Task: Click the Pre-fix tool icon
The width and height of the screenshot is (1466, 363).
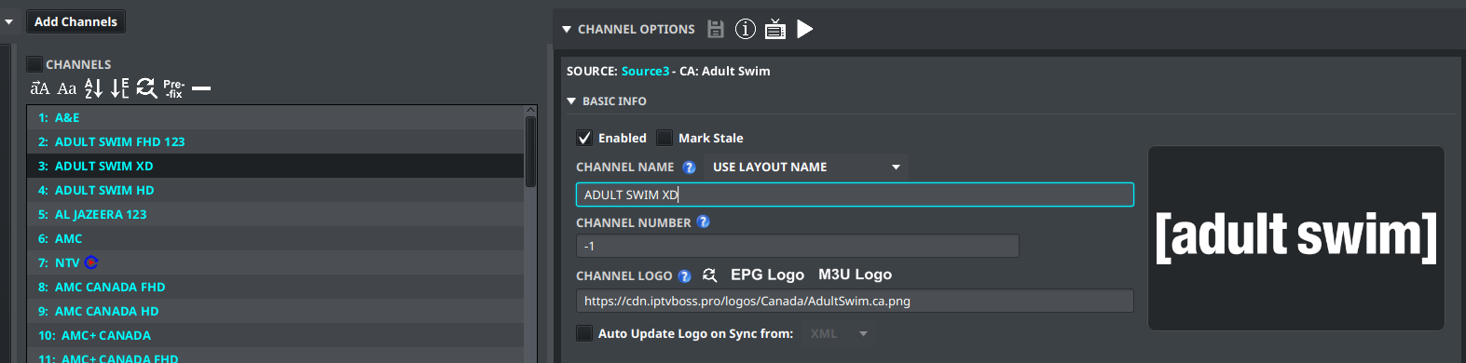Action: (x=174, y=88)
